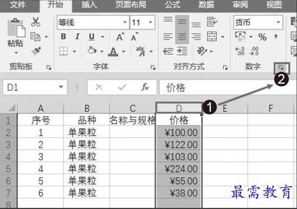This screenshot has width=297, height=209.
Task: Toggle Underline formatting
Action: click(x=92, y=37)
